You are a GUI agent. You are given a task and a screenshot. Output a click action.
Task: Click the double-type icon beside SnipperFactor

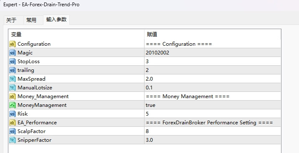pyautogui.click(x=13, y=140)
